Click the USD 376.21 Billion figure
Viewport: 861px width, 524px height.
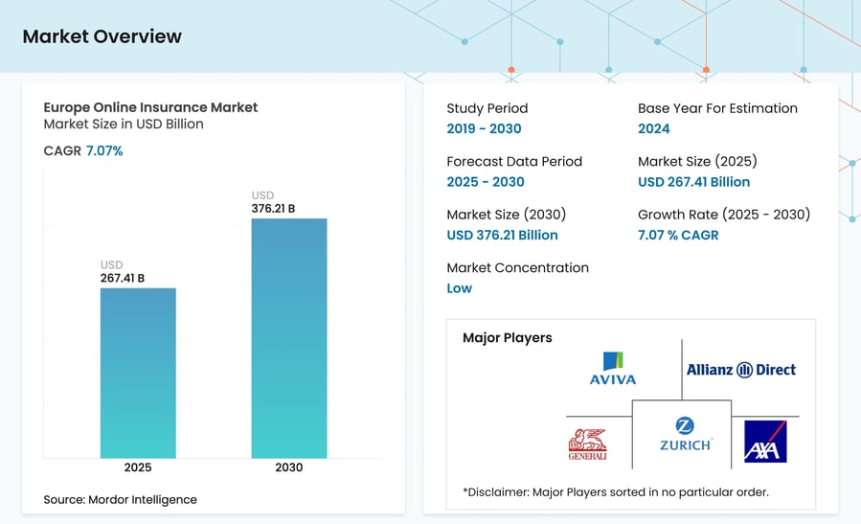pos(502,235)
